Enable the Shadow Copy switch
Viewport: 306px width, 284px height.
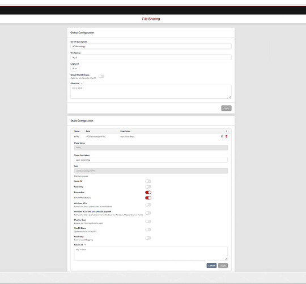[148, 222]
